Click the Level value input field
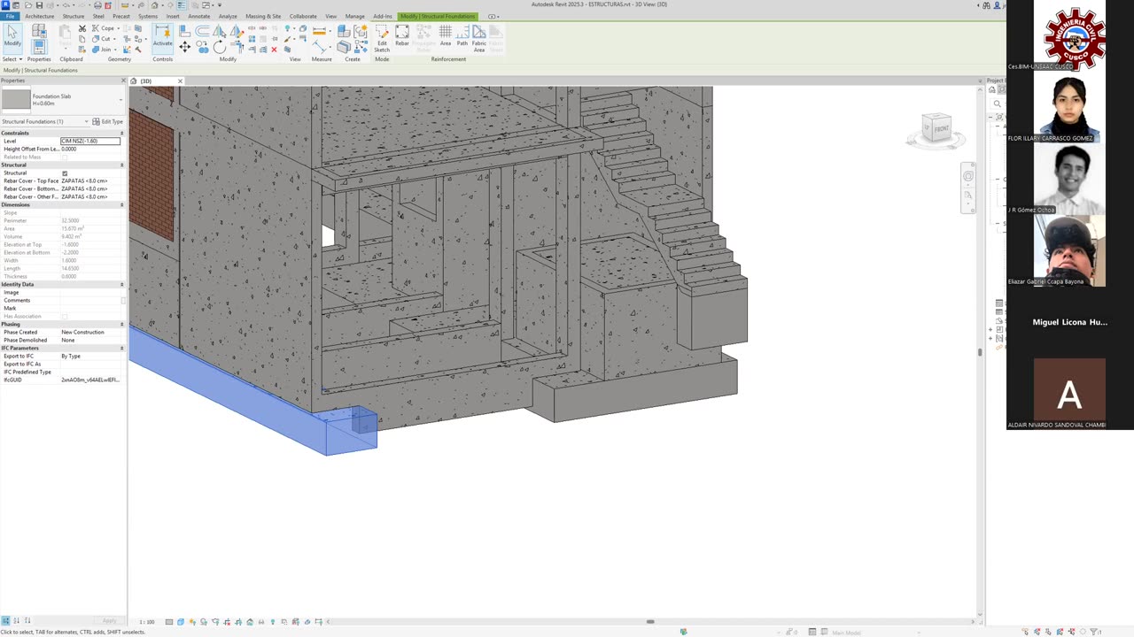Image resolution: width=1134 pixels, height=637 pixels. [x=89, y=142]
